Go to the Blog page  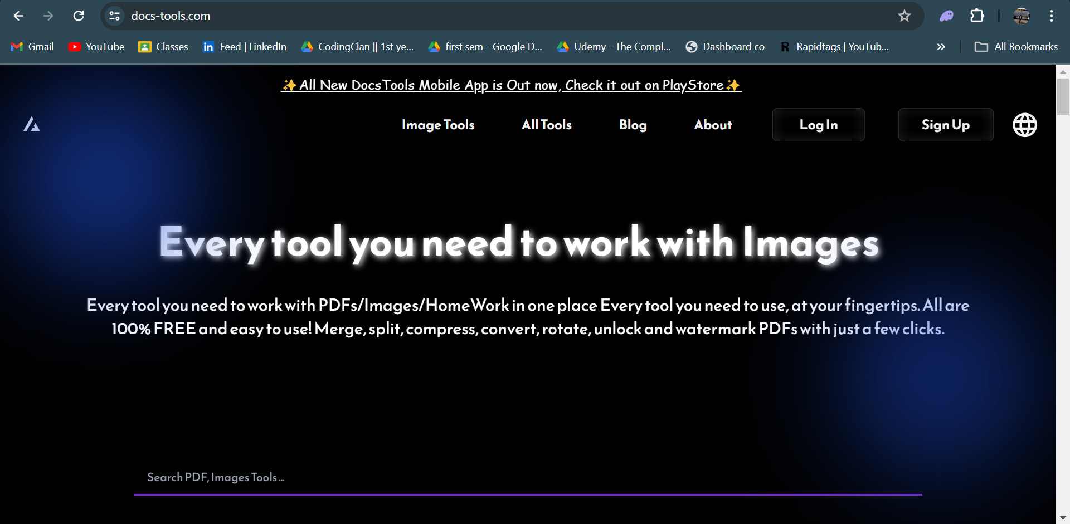pos(633,125)
